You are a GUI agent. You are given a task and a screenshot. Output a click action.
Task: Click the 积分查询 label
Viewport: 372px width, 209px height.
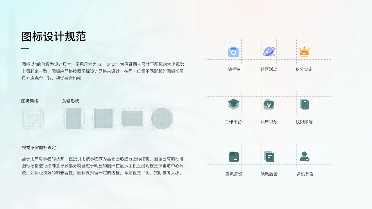304,69
